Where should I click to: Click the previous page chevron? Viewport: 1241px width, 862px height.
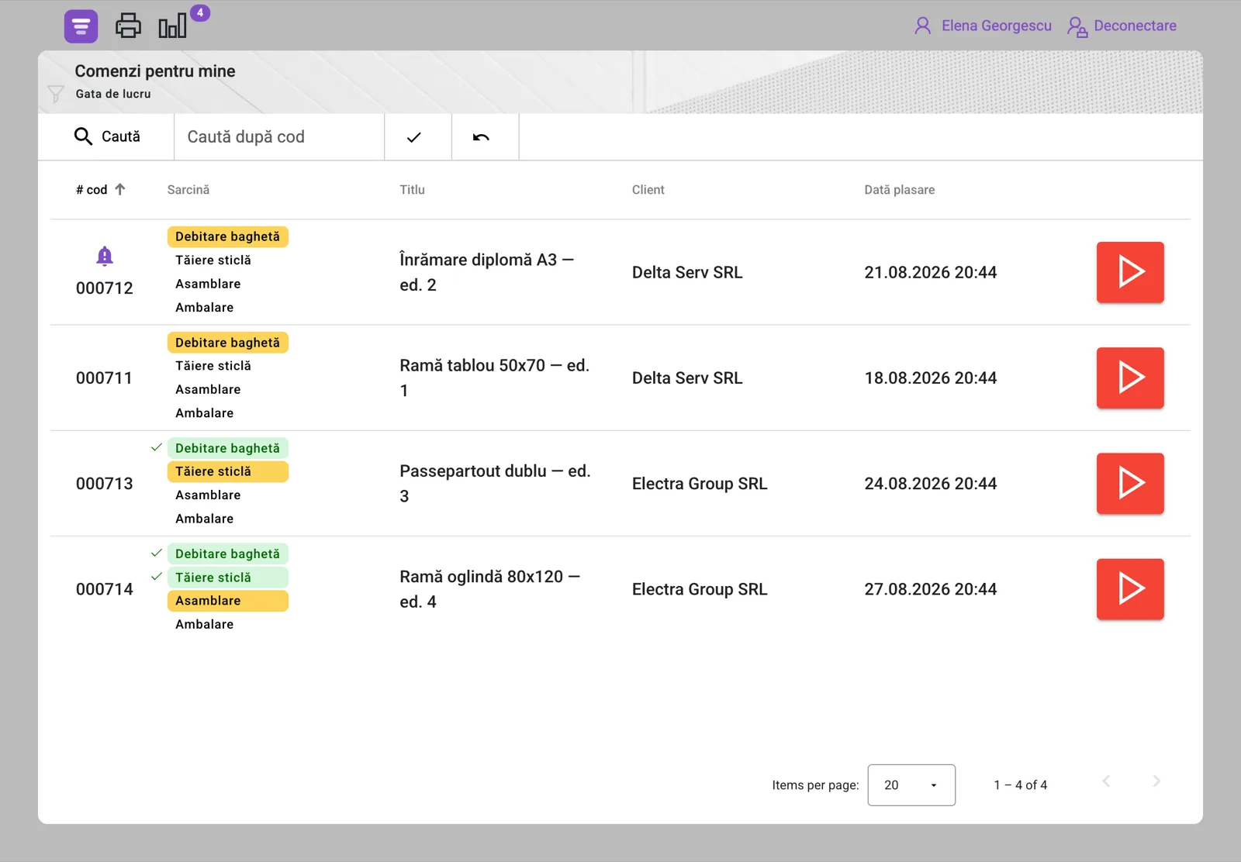[1107, 781]
